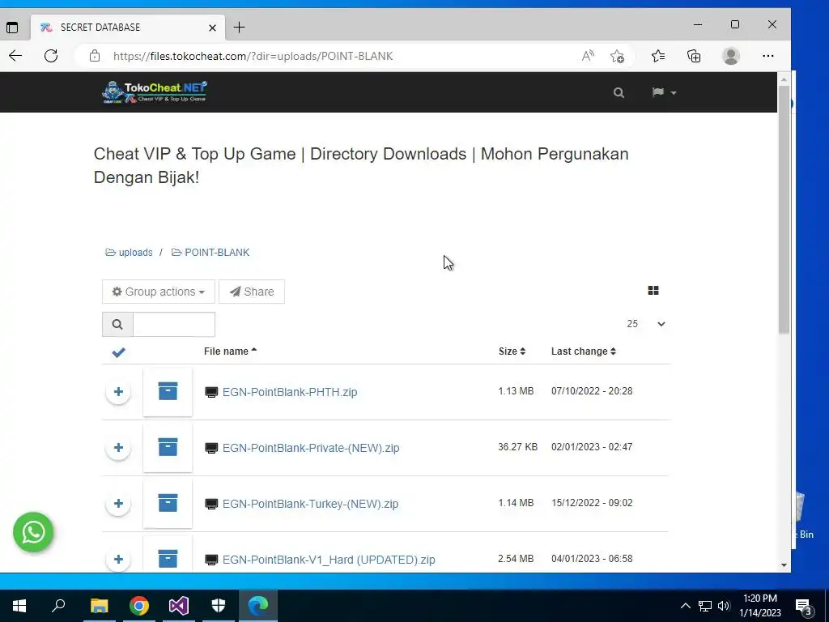
Task: Select the EGN-PointBlank-Turkey-(NEW).zip plus button
Action: coord(118,504)
